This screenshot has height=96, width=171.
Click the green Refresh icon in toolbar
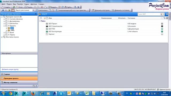coord(14,7)
